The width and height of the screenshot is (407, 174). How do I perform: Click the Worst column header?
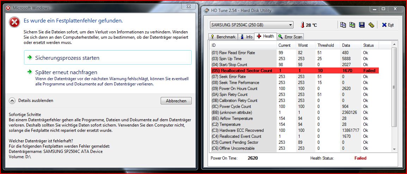[306, 45]
